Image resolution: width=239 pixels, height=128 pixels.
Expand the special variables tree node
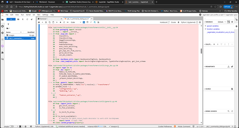coord(205,26)
